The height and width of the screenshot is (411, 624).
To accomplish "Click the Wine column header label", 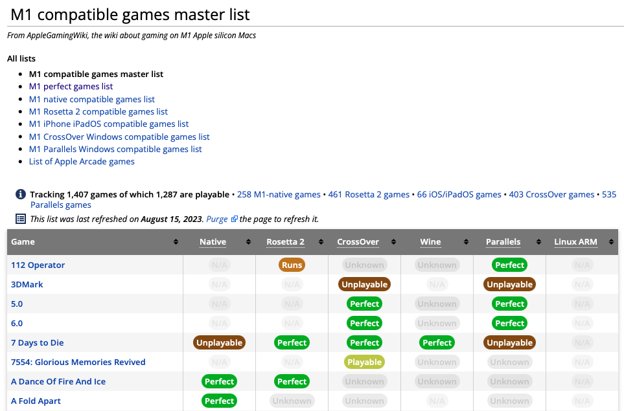I will 431,241.
